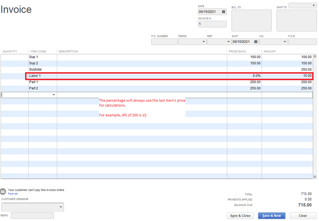The height and width of the screenshot is (221, 319).
Task: Select the Part 2 item code cell
Action: tap(43, 89)
